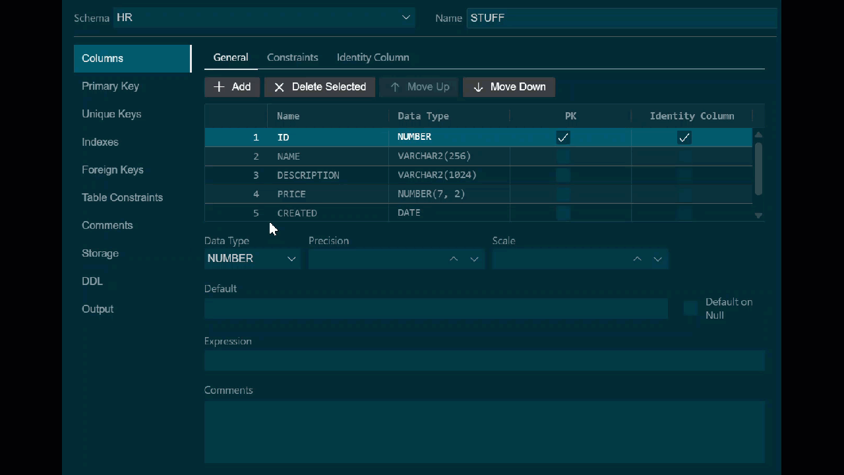Viewport: 844px width, 475px height.
Task: Increase Precision with the up arrow
Action: point(454,259)
